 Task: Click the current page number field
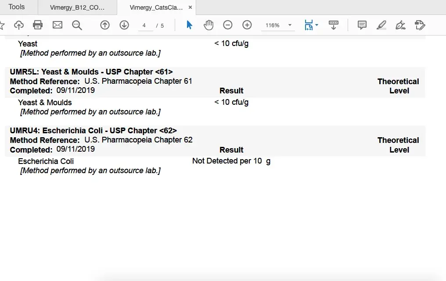click(144, 25)
